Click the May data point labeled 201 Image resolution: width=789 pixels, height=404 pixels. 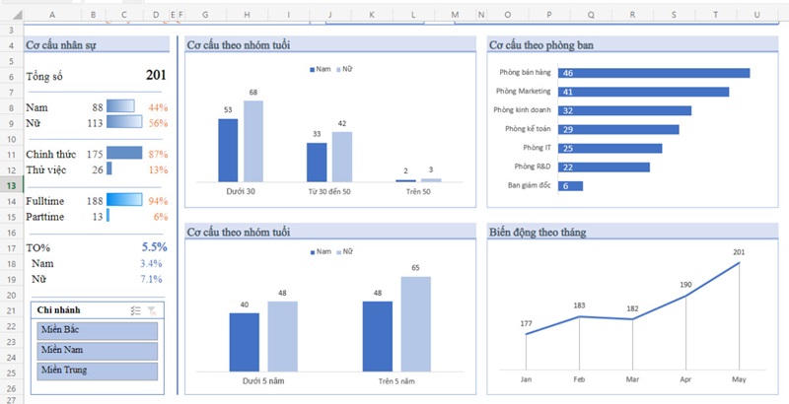point(739,263)
